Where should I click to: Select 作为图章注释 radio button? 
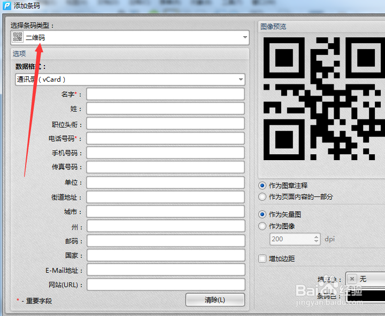point(262,186)
